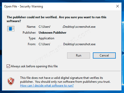The width and height of the screenshot is (124, 93).
Task: Click the Name file path text
Action: tap(67, 27)
